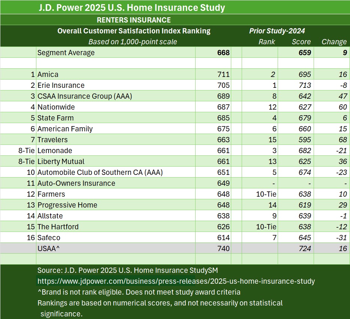This screenshot has width=350, height=319.
Task: Select the Prior Study-2024 header
Action: 277,31
